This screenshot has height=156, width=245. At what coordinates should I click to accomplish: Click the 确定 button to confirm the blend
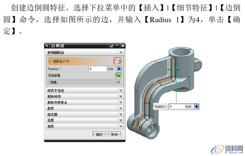pos(99,134)
